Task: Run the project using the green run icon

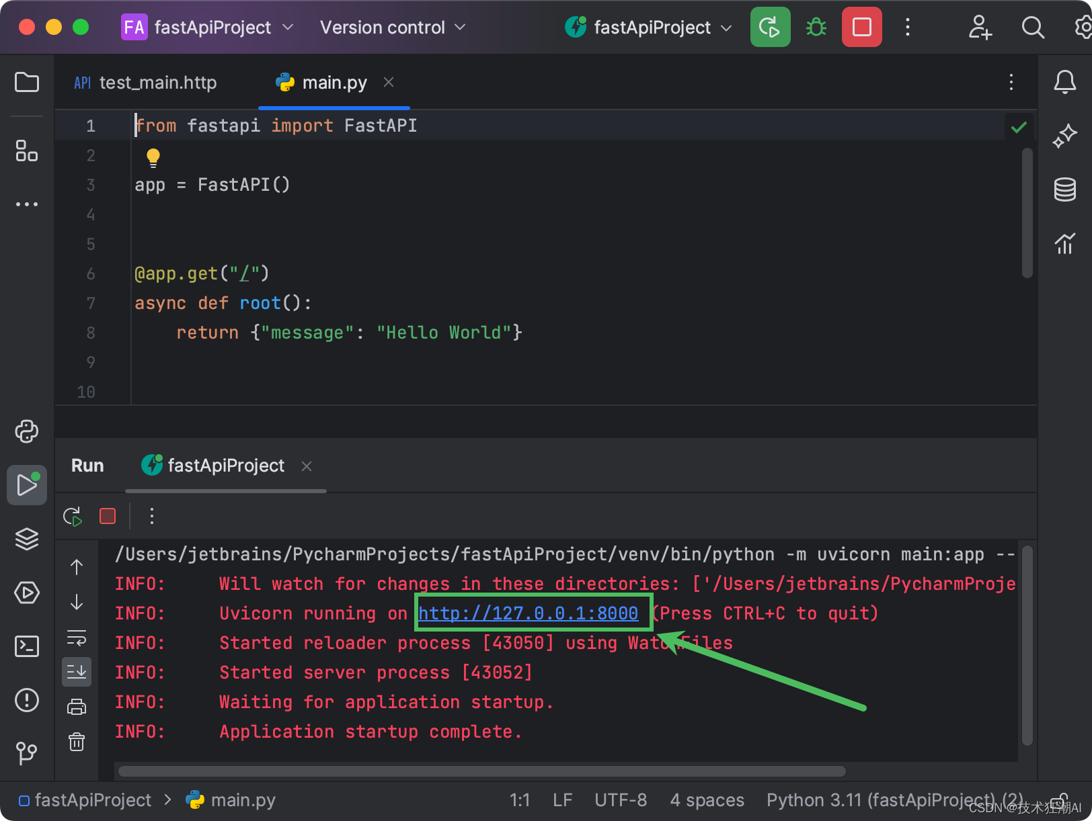Action: (770, 27)
